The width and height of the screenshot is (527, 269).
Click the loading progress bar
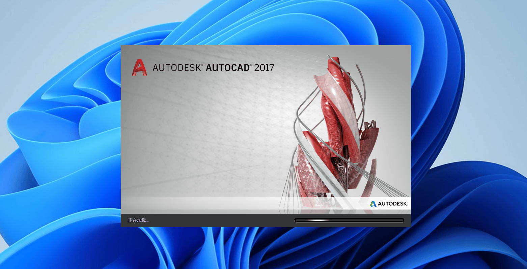[349, 220]
